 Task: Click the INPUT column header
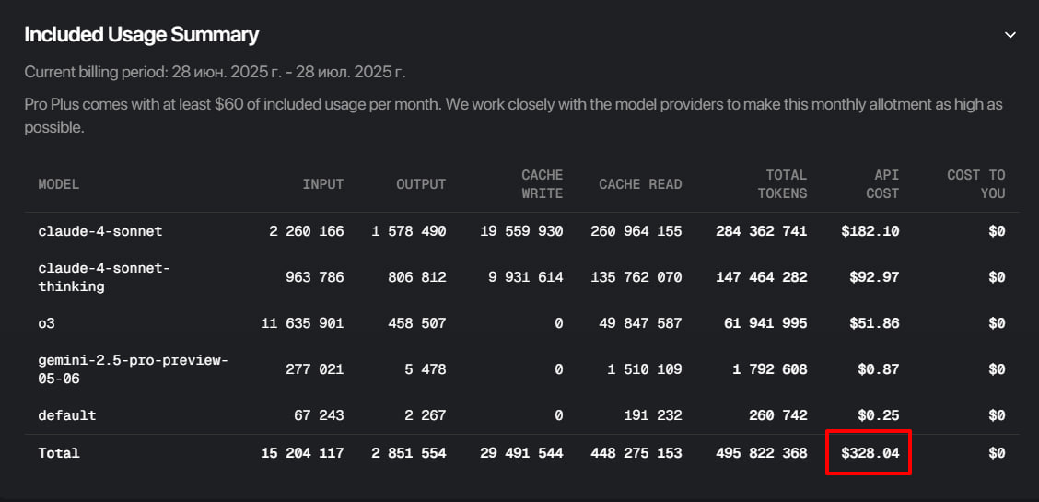coord(322,184)
